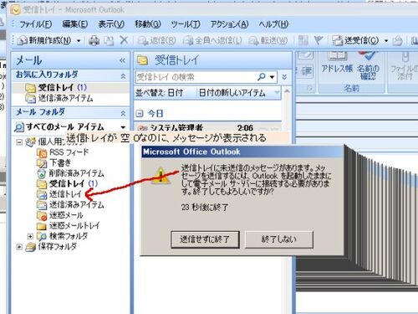Screen dimensions: 418x314
Task: Select the 保存フォルダ folder
Action: pyautogui.click(x=57, y=246)
